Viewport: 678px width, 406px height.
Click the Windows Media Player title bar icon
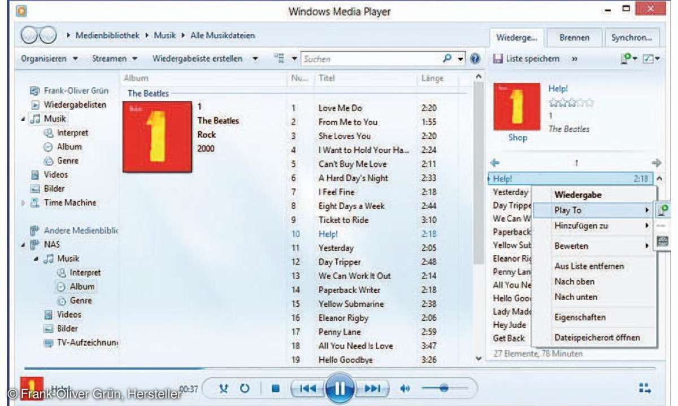click(21, 10)
